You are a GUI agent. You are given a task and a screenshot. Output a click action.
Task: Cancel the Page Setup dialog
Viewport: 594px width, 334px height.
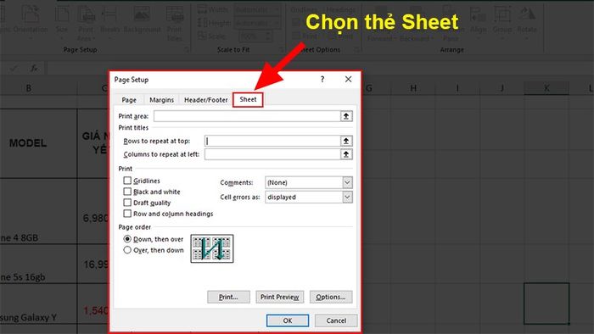(336, 320)
